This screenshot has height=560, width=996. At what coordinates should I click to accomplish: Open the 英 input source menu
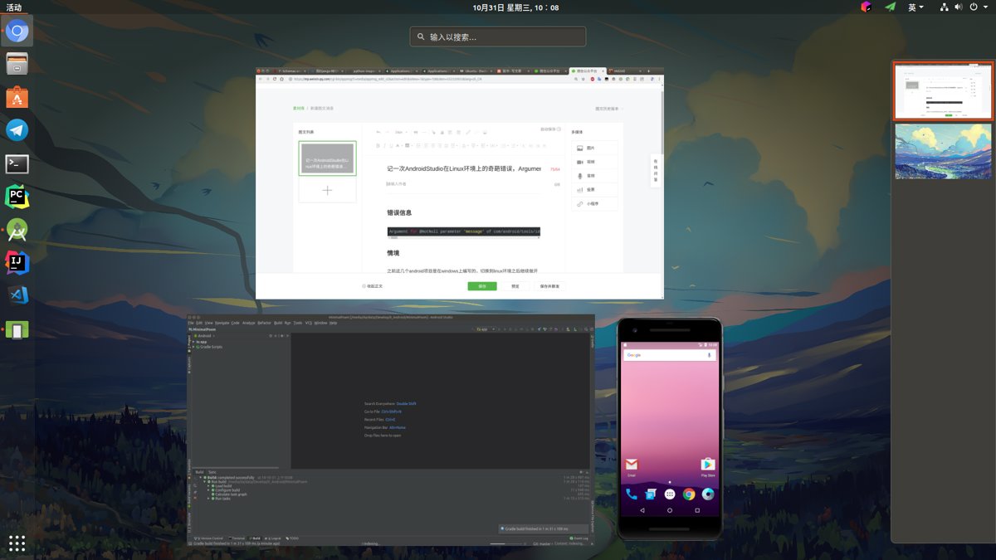[915, 7]
